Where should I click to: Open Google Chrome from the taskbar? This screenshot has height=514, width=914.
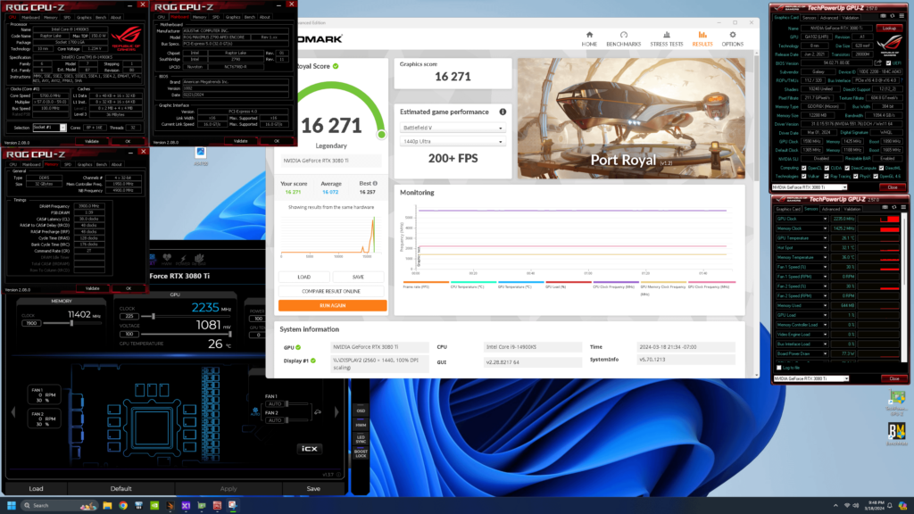[x=123, y=505]
